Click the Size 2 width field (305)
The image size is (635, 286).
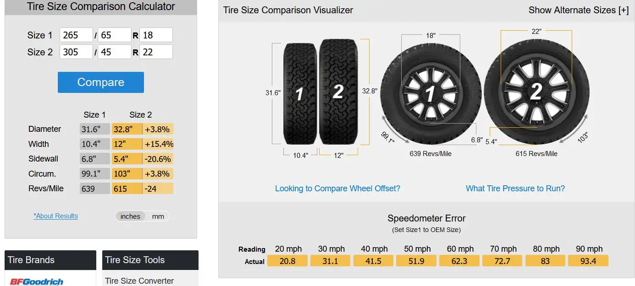point(76,52)
